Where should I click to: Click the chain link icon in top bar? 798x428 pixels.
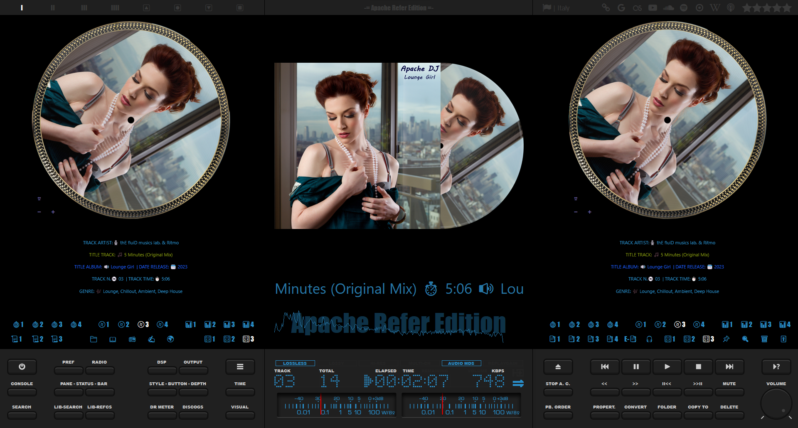coord(606,7)
